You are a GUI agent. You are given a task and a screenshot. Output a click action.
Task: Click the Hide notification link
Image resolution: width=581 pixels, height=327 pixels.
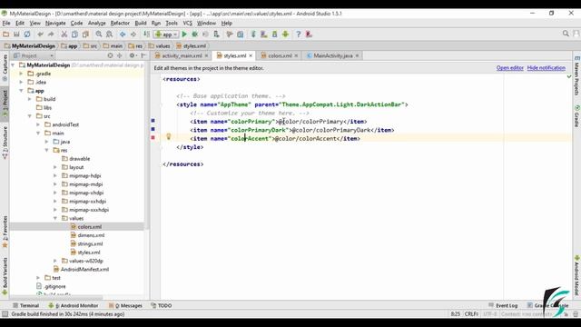pos(547,68)
